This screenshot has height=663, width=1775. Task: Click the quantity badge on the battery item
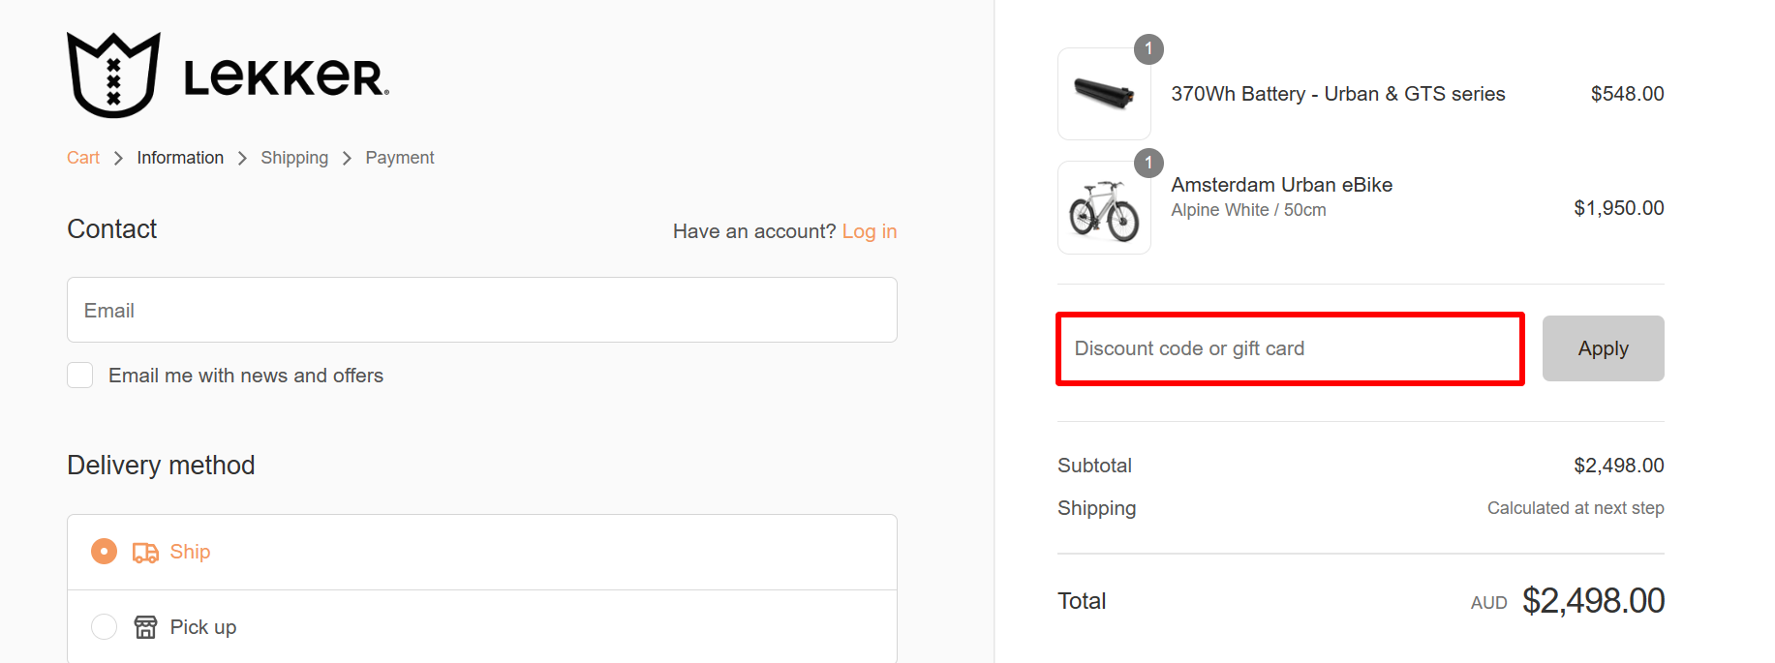pos(1148,49)
